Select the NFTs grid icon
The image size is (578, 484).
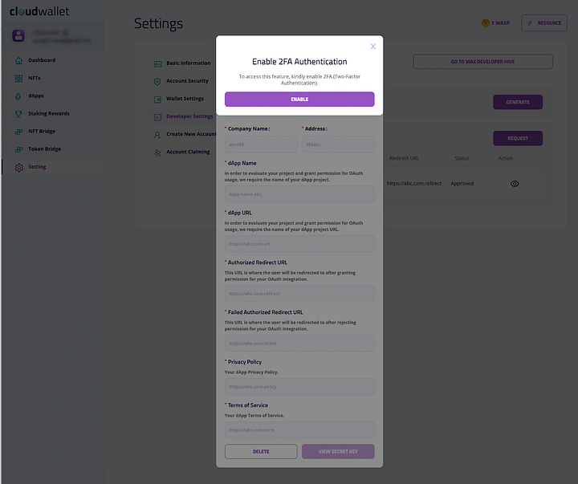pos(18,78)
